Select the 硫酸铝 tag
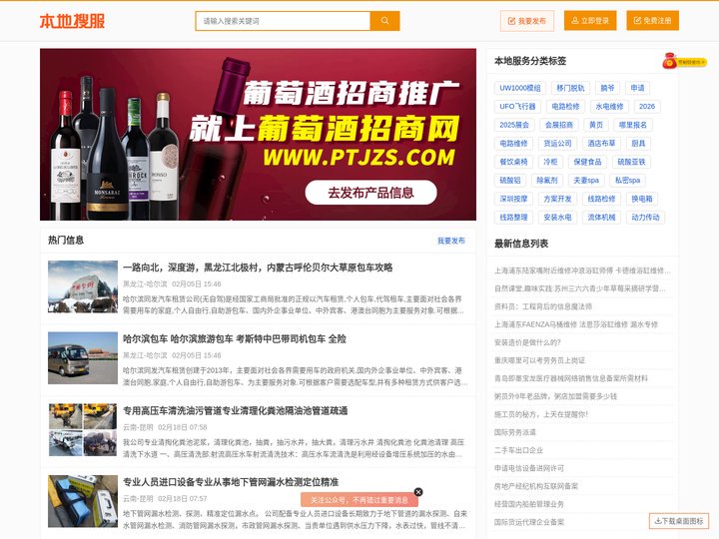This screenshot has width=719, height=539. (510, 180)
